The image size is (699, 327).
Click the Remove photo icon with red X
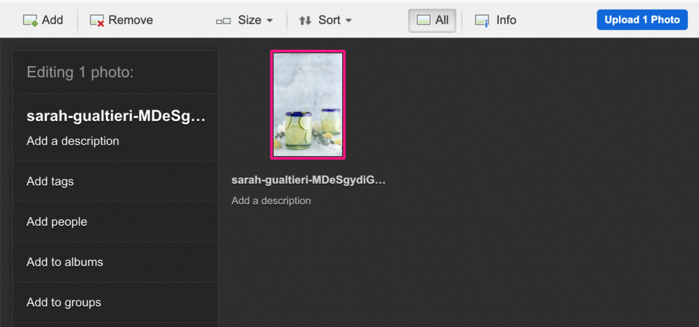pos(97,20)
